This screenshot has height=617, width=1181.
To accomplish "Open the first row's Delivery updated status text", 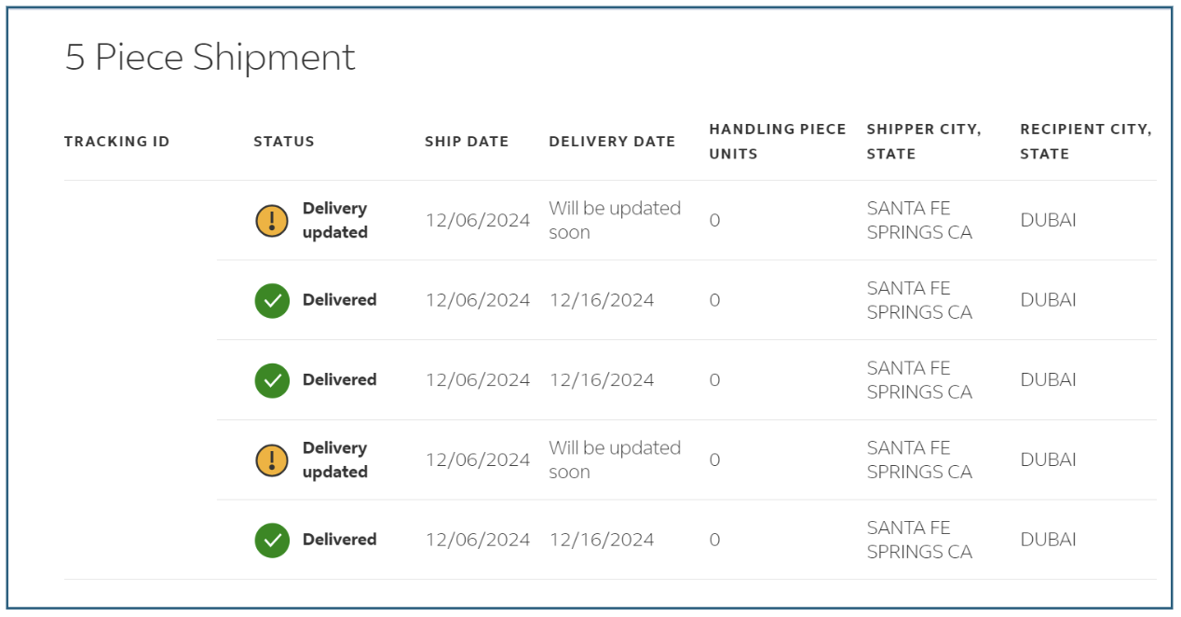I will 335,221.
